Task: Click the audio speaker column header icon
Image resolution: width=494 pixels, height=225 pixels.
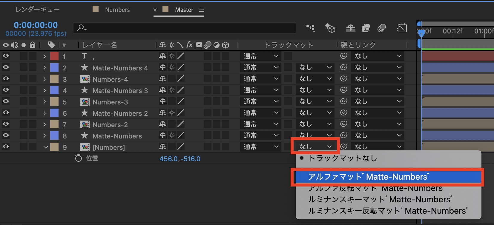Action: [x=15, y=45]
